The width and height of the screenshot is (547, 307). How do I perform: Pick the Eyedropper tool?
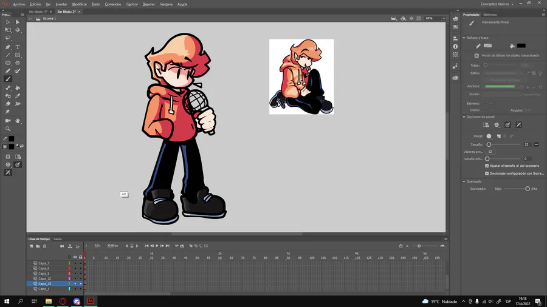18,96
